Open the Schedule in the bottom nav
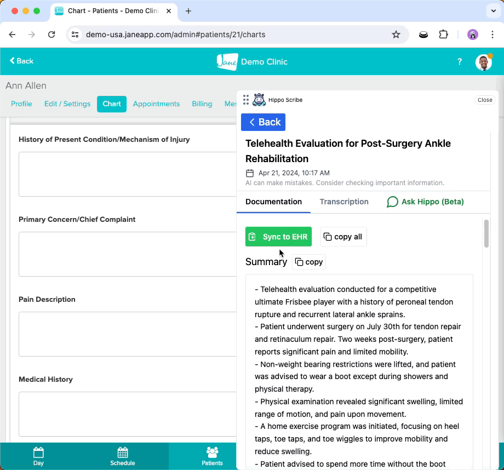 123,456
